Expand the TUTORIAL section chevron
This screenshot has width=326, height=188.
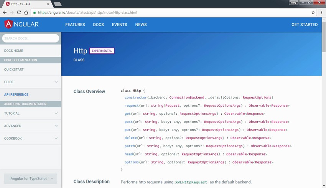pos(56,113)
